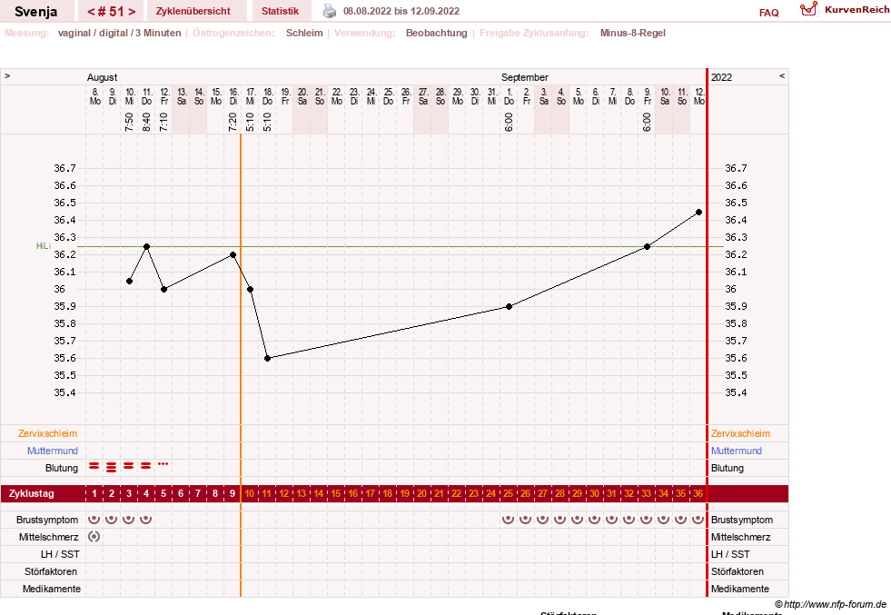
Task: Click the nfp-forum.de copyright link
Action: [830, 604]
